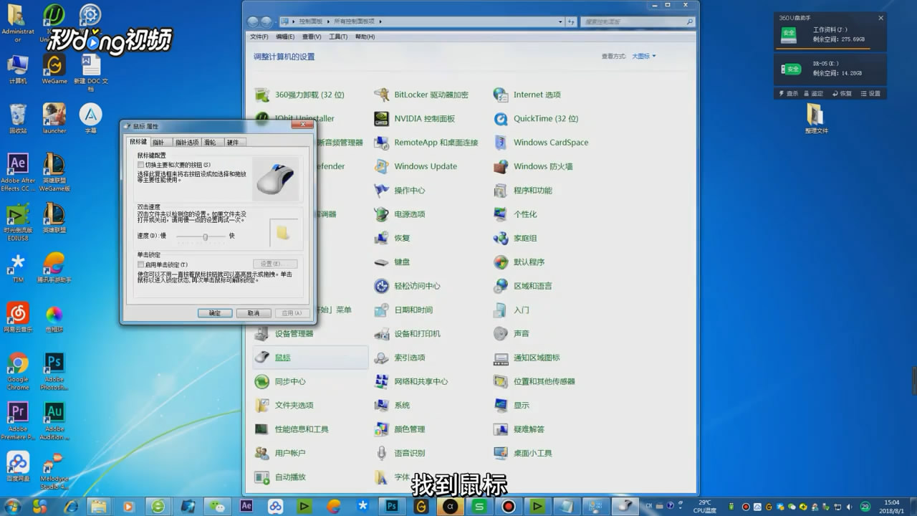917x516 pixels.
Task: Switch to 滑轮 tab
Action: click(210, 143)
